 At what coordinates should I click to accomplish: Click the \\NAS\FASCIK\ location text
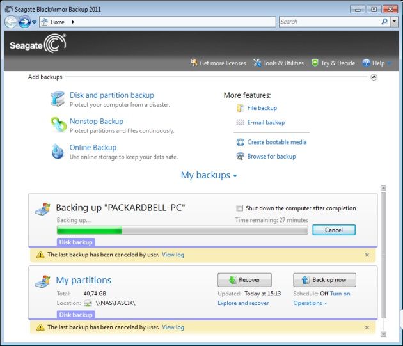[115, 303]
